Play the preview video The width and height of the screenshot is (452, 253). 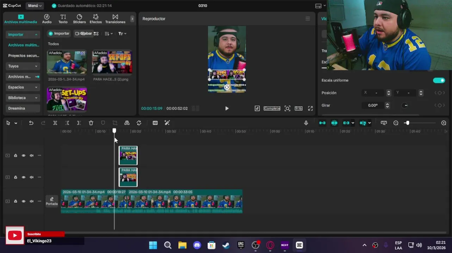(227, 109)
